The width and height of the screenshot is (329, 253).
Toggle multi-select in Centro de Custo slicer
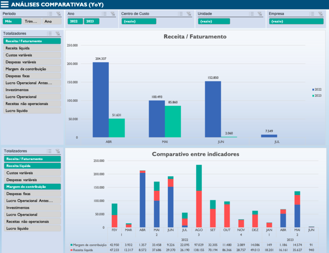[180, 14]
